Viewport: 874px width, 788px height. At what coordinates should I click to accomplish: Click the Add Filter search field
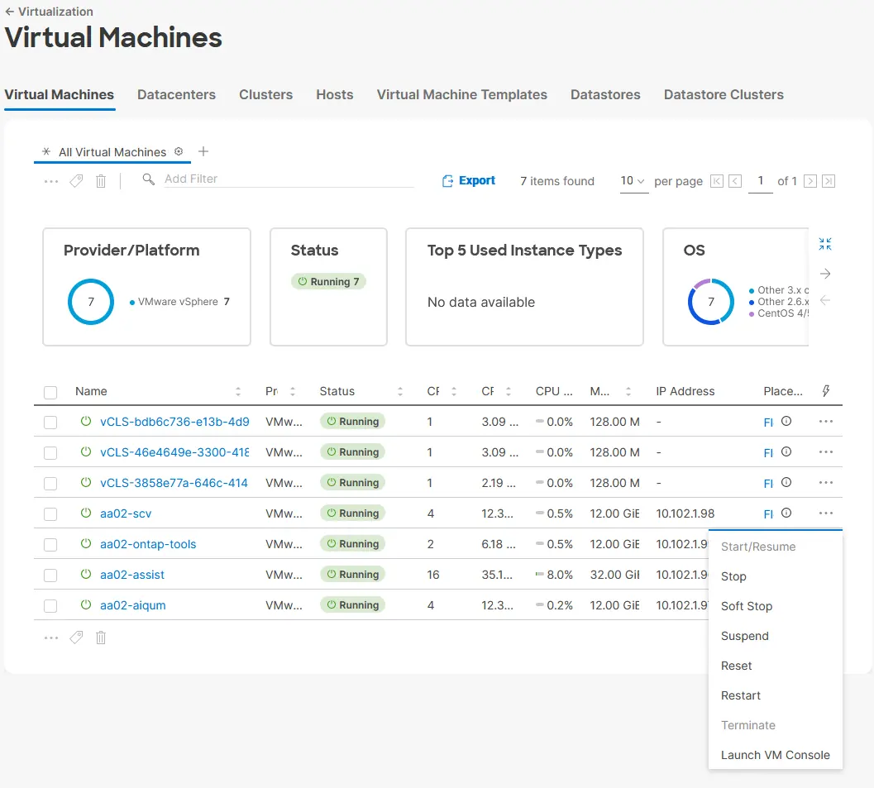pos(289,179)
